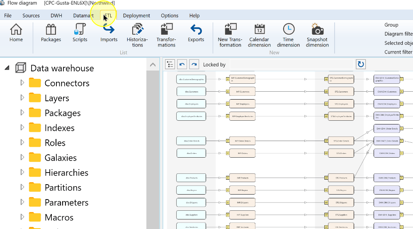Expand the Layers folder

click(22, 98)
